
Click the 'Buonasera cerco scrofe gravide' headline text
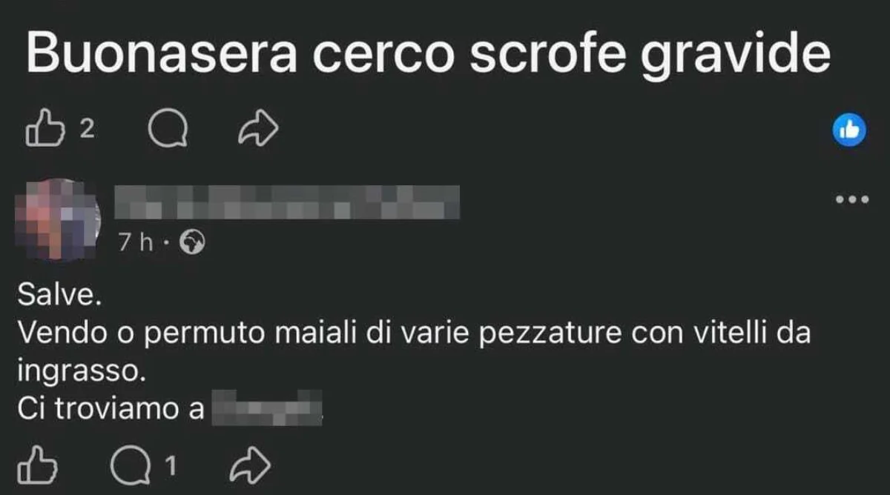[428, 54]
